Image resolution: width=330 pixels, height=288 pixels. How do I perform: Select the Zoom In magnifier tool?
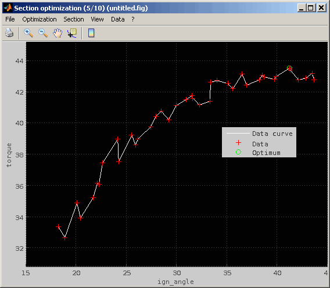(x=28, y=33)
